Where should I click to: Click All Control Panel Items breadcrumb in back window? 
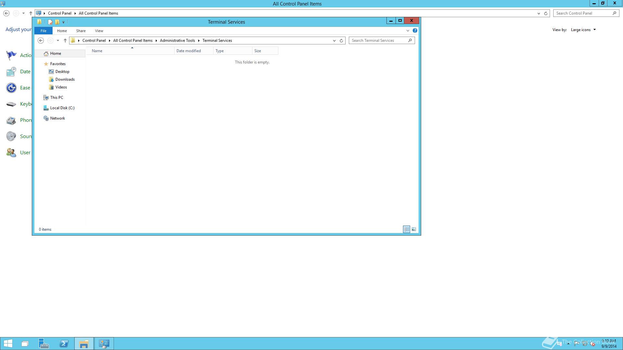pos(98,13)
